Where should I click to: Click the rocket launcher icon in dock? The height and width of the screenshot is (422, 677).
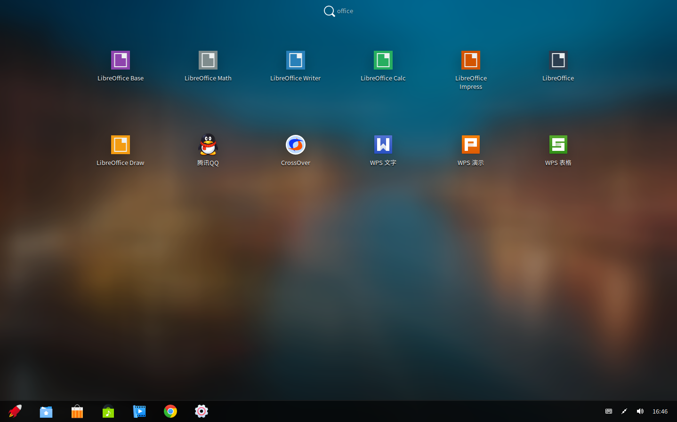15,411
